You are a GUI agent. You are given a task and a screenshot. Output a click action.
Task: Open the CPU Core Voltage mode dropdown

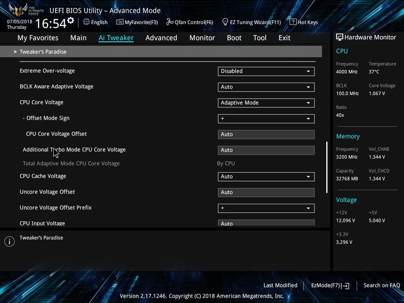tap(266, 103)
